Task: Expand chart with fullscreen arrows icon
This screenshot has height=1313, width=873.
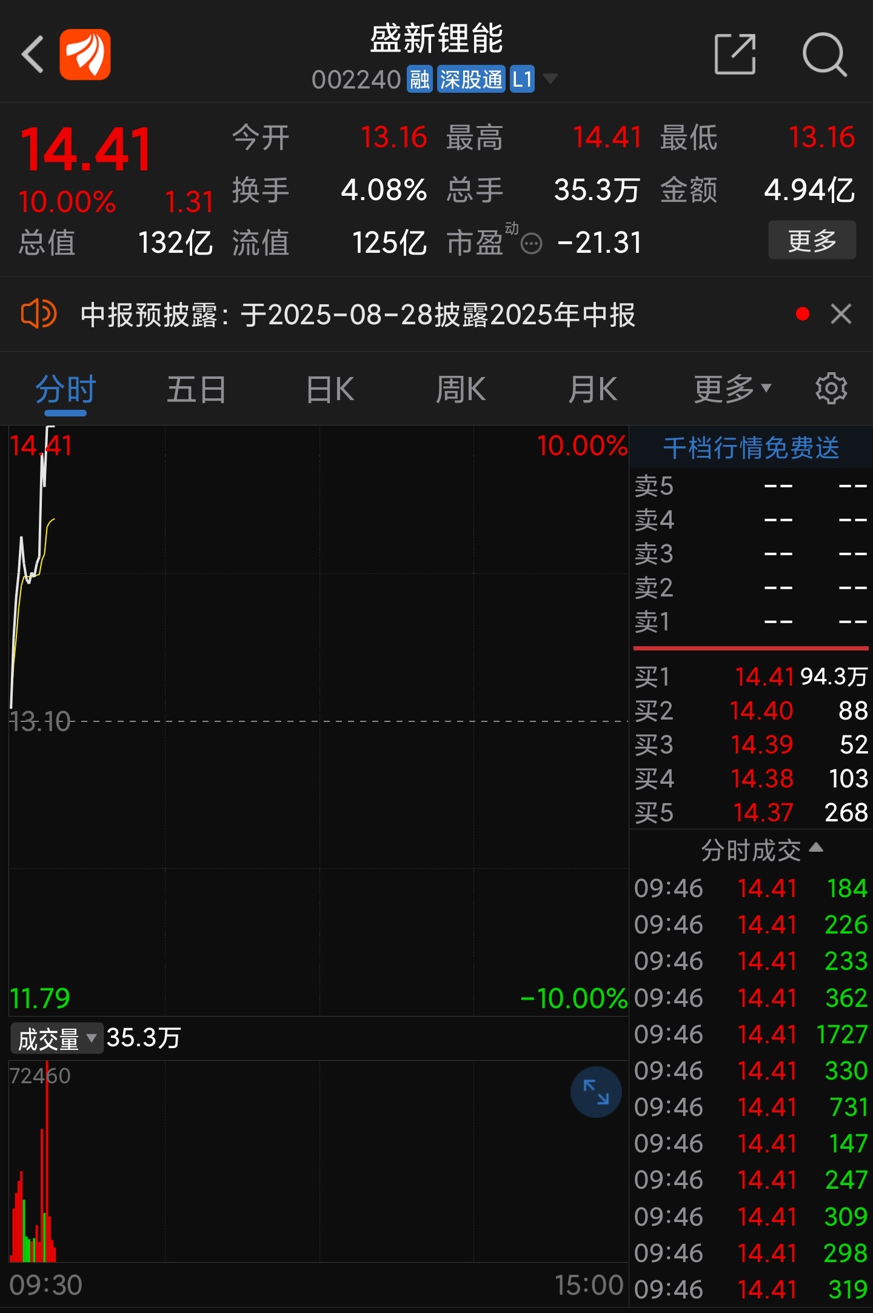Action: tap(596, 1092)
